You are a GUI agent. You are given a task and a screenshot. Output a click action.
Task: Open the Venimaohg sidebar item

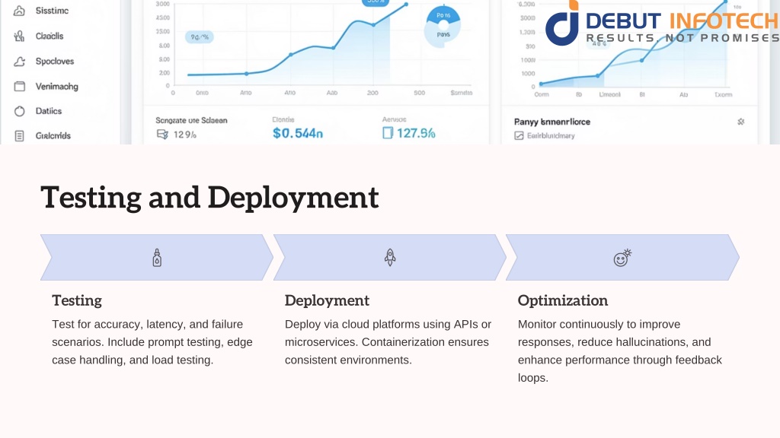(56, 86)
